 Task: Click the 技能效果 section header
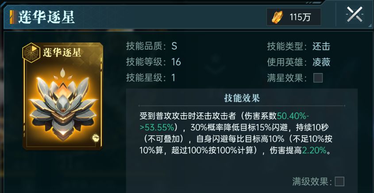[242, 98]
